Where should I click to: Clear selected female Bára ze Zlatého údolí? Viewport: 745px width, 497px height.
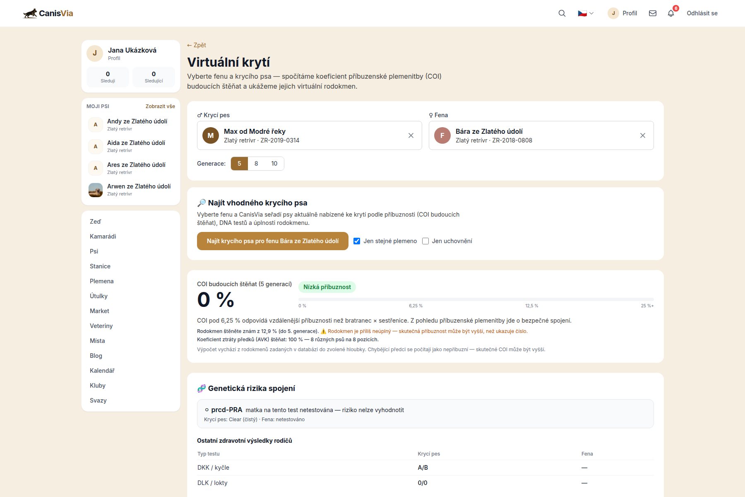click(643, 135)
